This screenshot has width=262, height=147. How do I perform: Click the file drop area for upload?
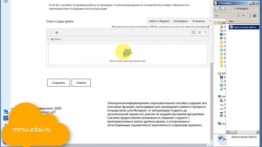(x=128, y=54)
